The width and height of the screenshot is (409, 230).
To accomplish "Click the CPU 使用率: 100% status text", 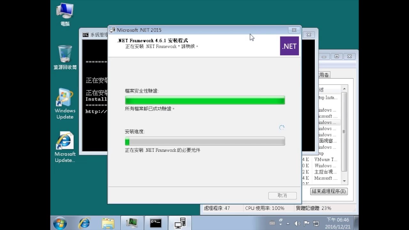I will pyautogui.click(x=265, y=208).
